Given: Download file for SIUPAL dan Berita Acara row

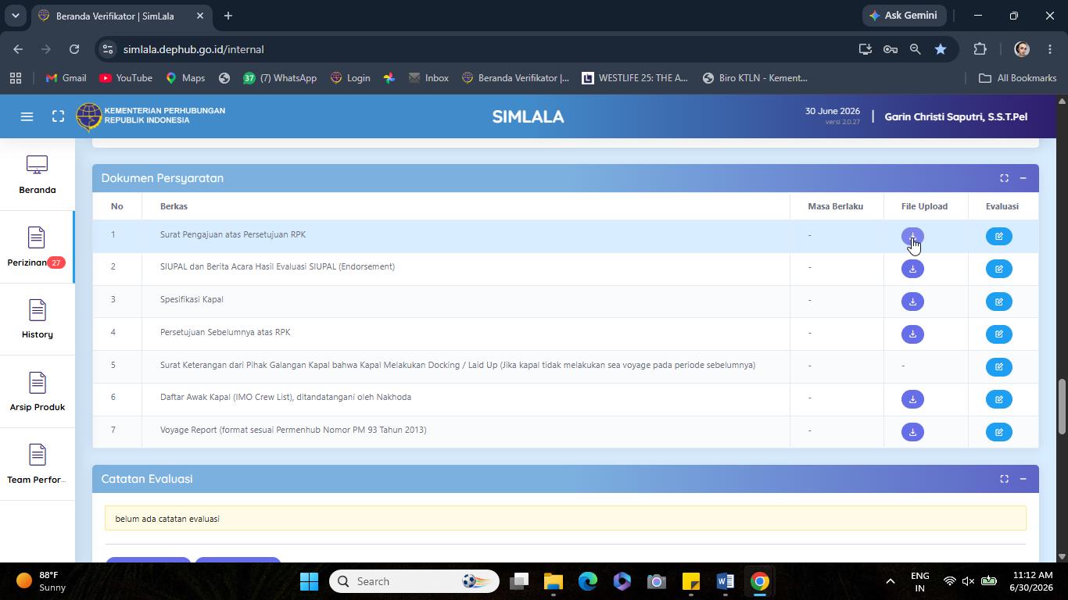Looking at the screenshot, I should pyautogui.click(x=912, y=269).
